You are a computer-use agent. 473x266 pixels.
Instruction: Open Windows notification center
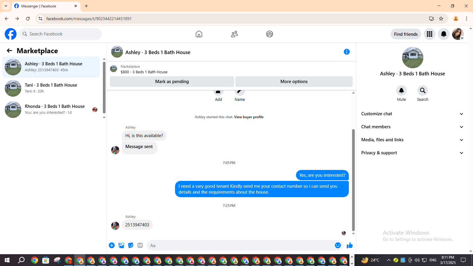464,260
